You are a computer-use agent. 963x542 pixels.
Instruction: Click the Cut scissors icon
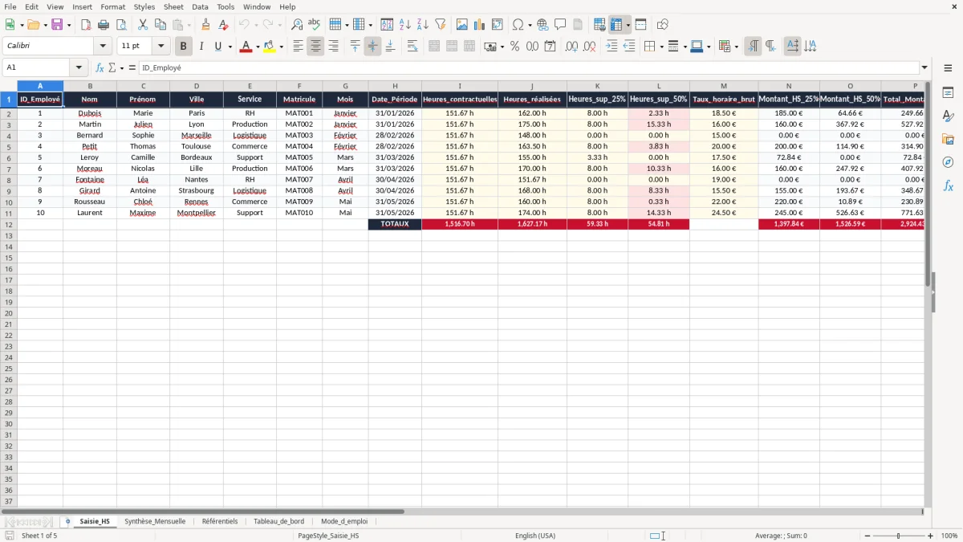pos(142,25)
